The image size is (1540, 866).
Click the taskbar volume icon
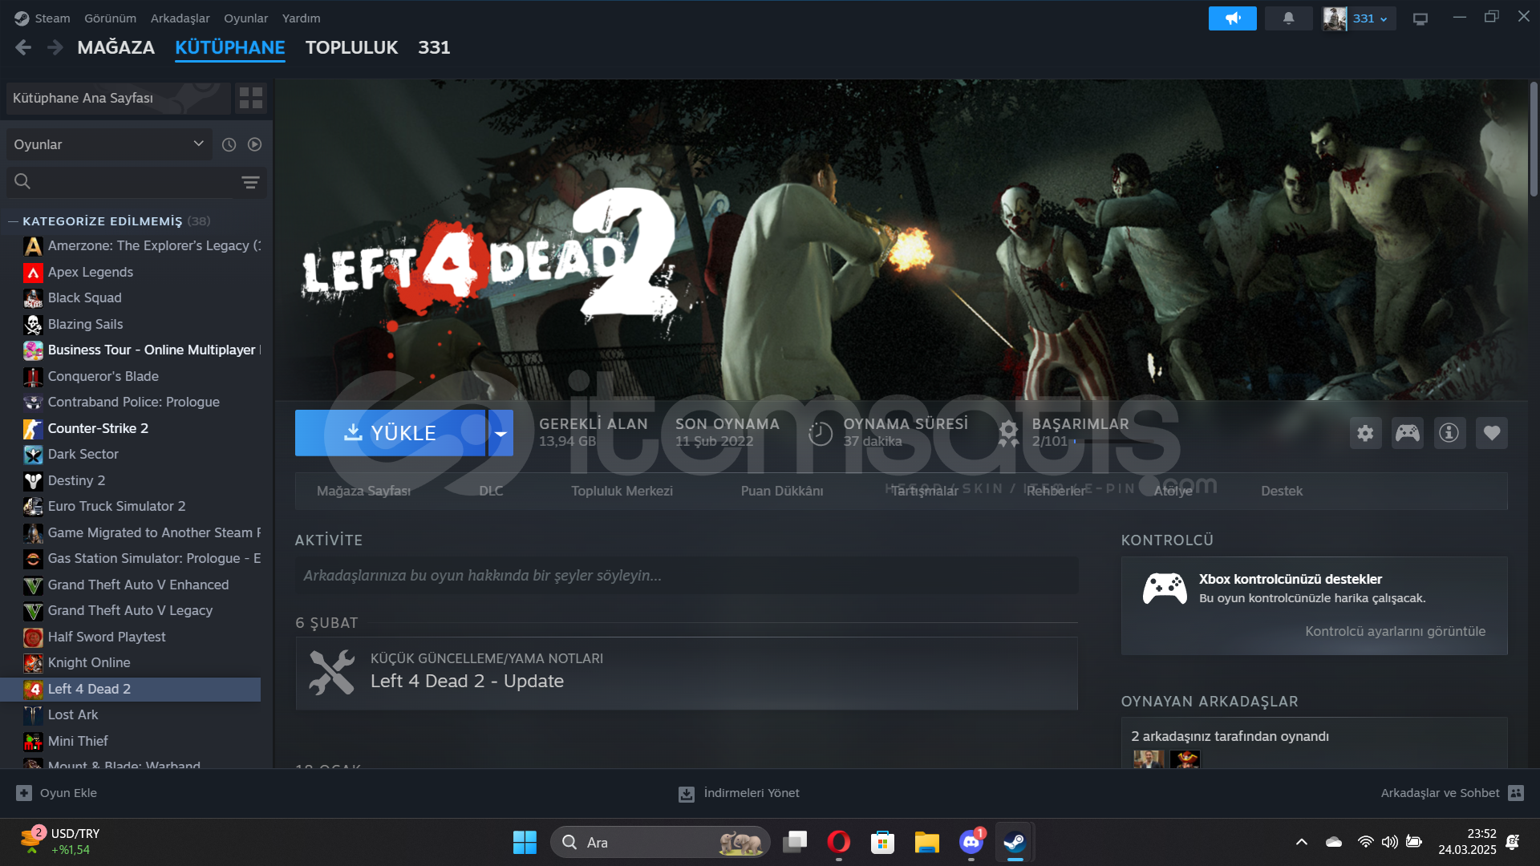click(1389, 842)
